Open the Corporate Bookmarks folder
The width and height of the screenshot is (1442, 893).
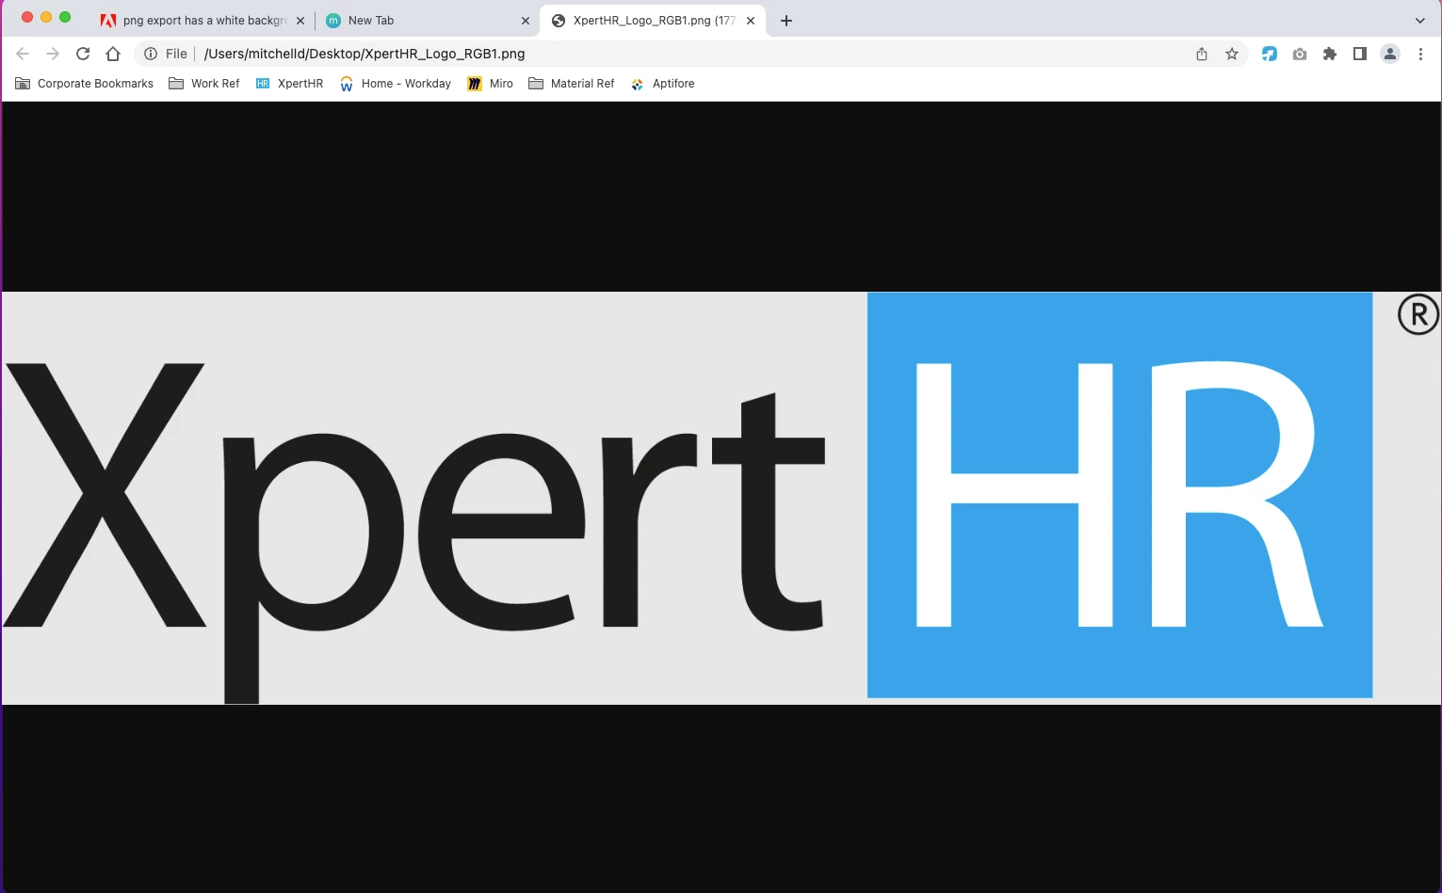click(x=84, y=84)
